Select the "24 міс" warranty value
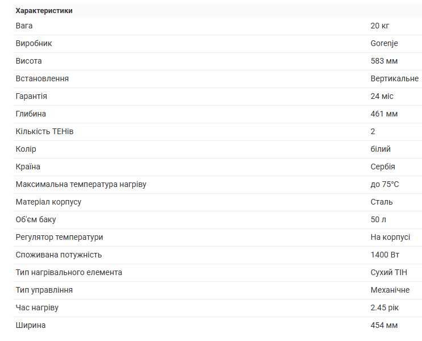 click(382, 96)
